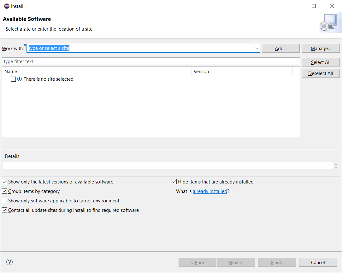Toggle Contact all update sites checkbox
Viewport: 342px width, 273px height.
coord(4,210)
